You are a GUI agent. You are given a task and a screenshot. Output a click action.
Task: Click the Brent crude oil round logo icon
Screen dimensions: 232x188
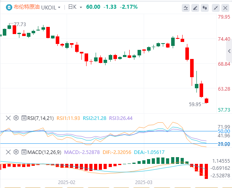pos(9,7)
